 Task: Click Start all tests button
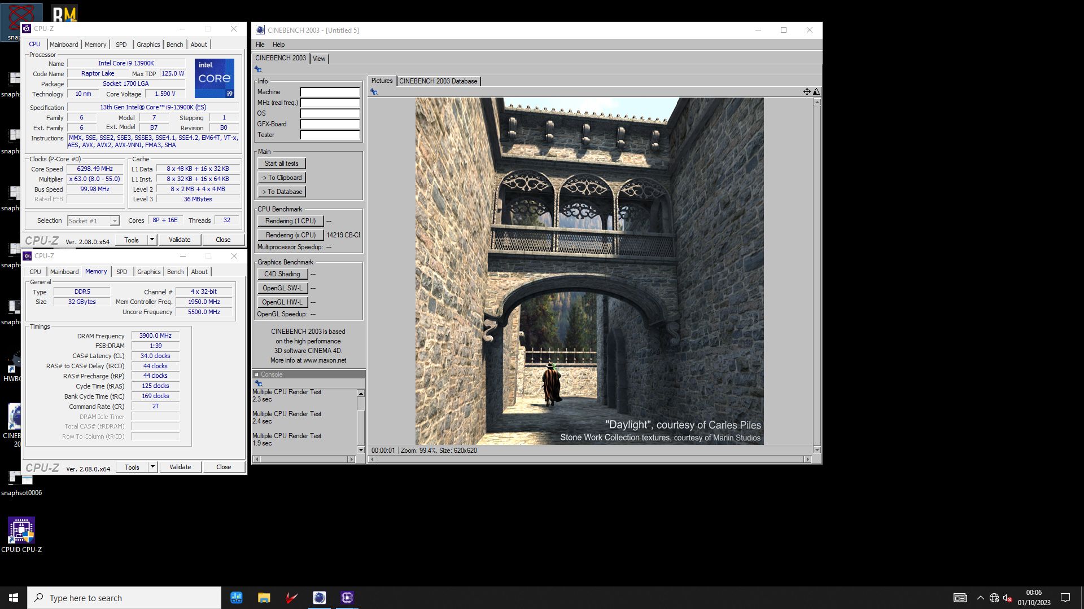(281, 164)
